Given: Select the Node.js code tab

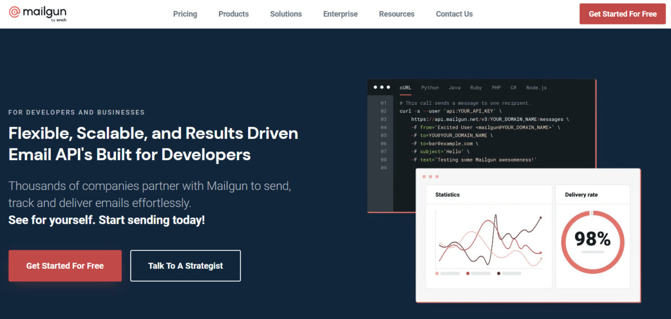Looking at the screenshot, I should tap(536, 88).
